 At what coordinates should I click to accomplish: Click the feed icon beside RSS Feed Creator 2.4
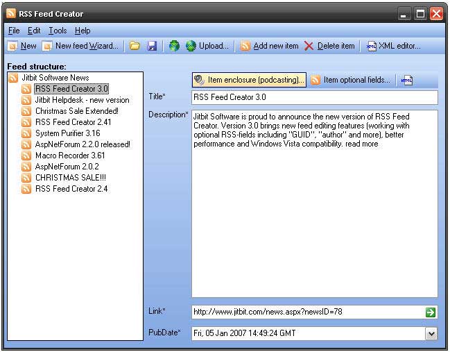coord(26,189)
